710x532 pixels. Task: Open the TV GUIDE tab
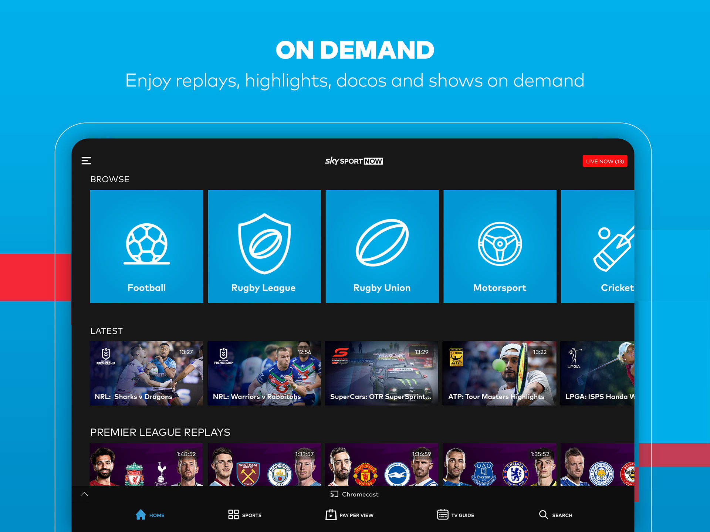(x=456, y=515)
